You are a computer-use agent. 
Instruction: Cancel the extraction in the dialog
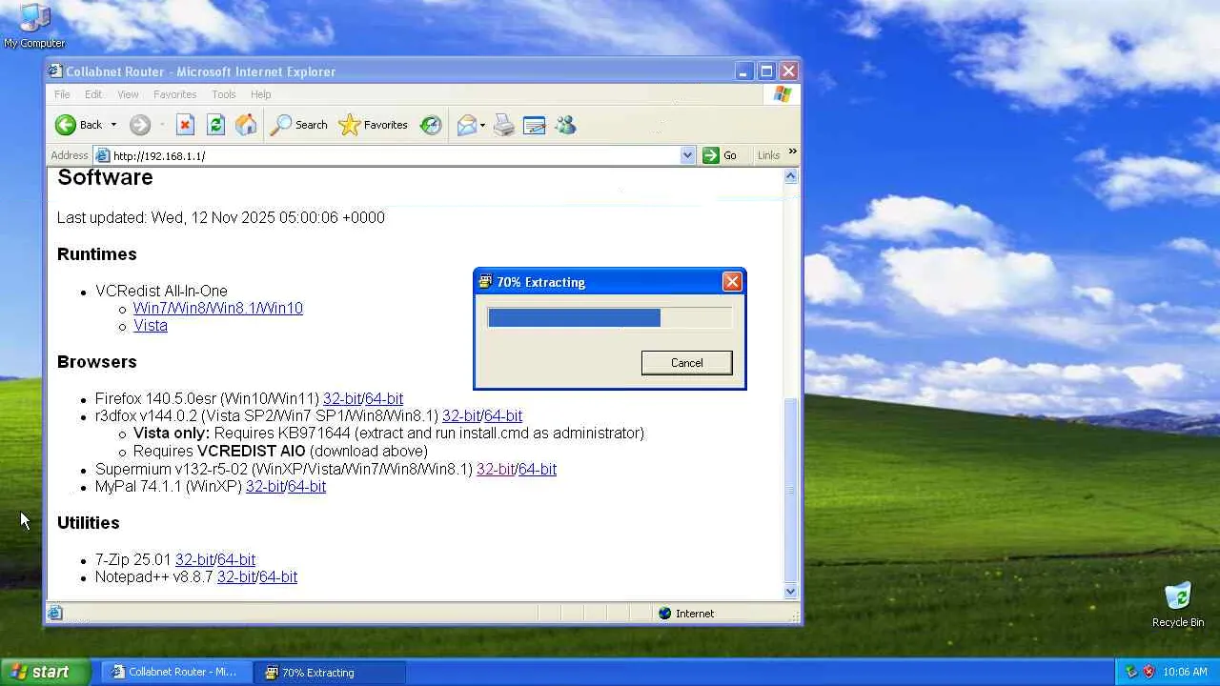pos(687,363)
